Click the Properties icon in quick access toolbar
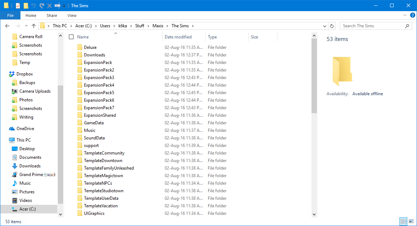Viewport: 417px width, 226px height. pyautogui.click(x=18, y=6)
